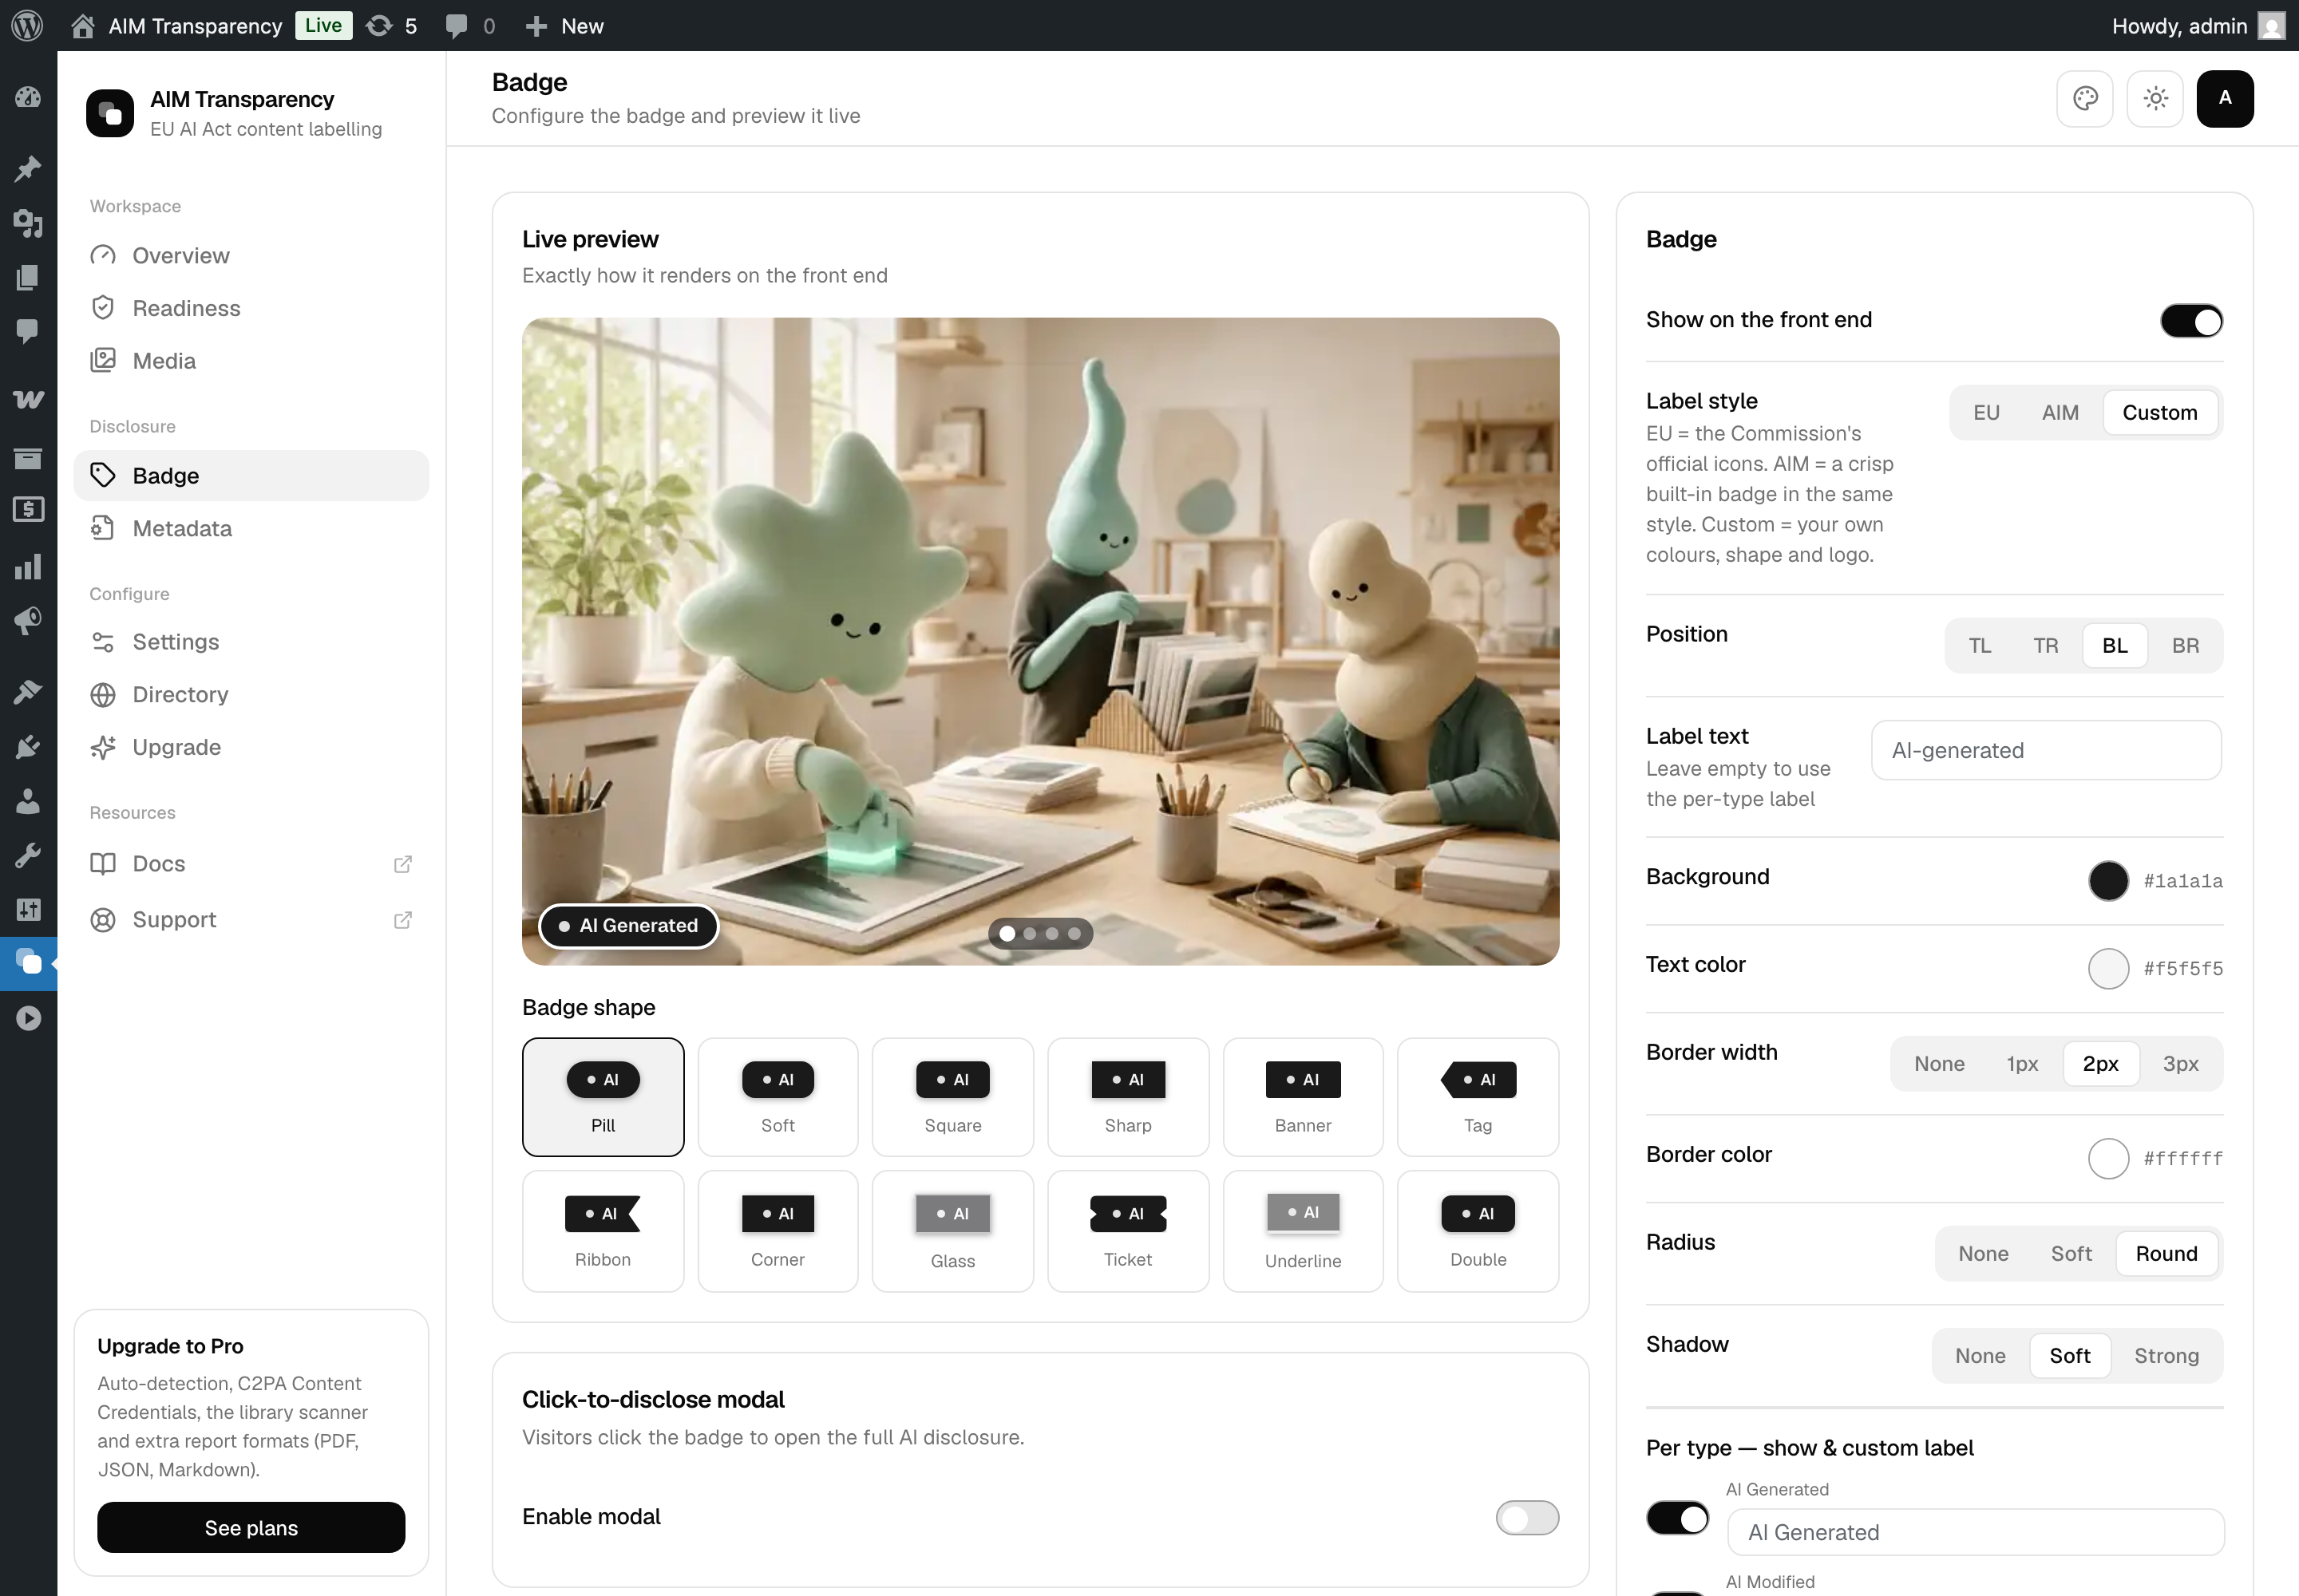The height and width of the screenshot is (1596, 2299).
Task: Open Support external link
Action: pos(251,919)
